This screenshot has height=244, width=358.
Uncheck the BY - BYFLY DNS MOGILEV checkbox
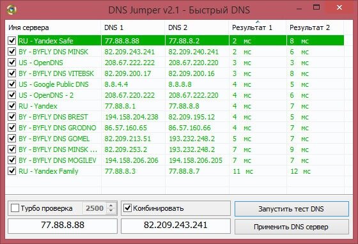[12, 160]
